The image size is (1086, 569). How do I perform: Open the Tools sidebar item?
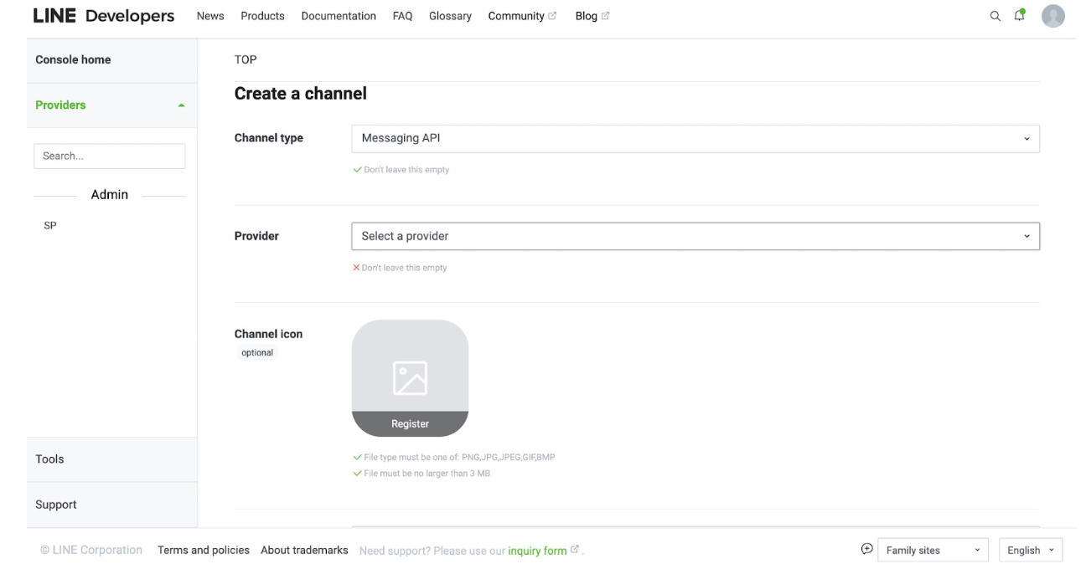pyautogui.click(x=111, y=459)
